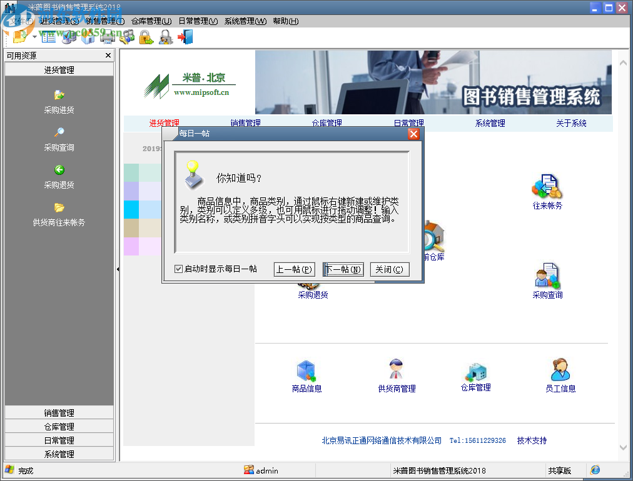The height and width of the screenshot is (481, 633).
Task: Click the users with keys toolbar icon
Action: pos(127,37)
